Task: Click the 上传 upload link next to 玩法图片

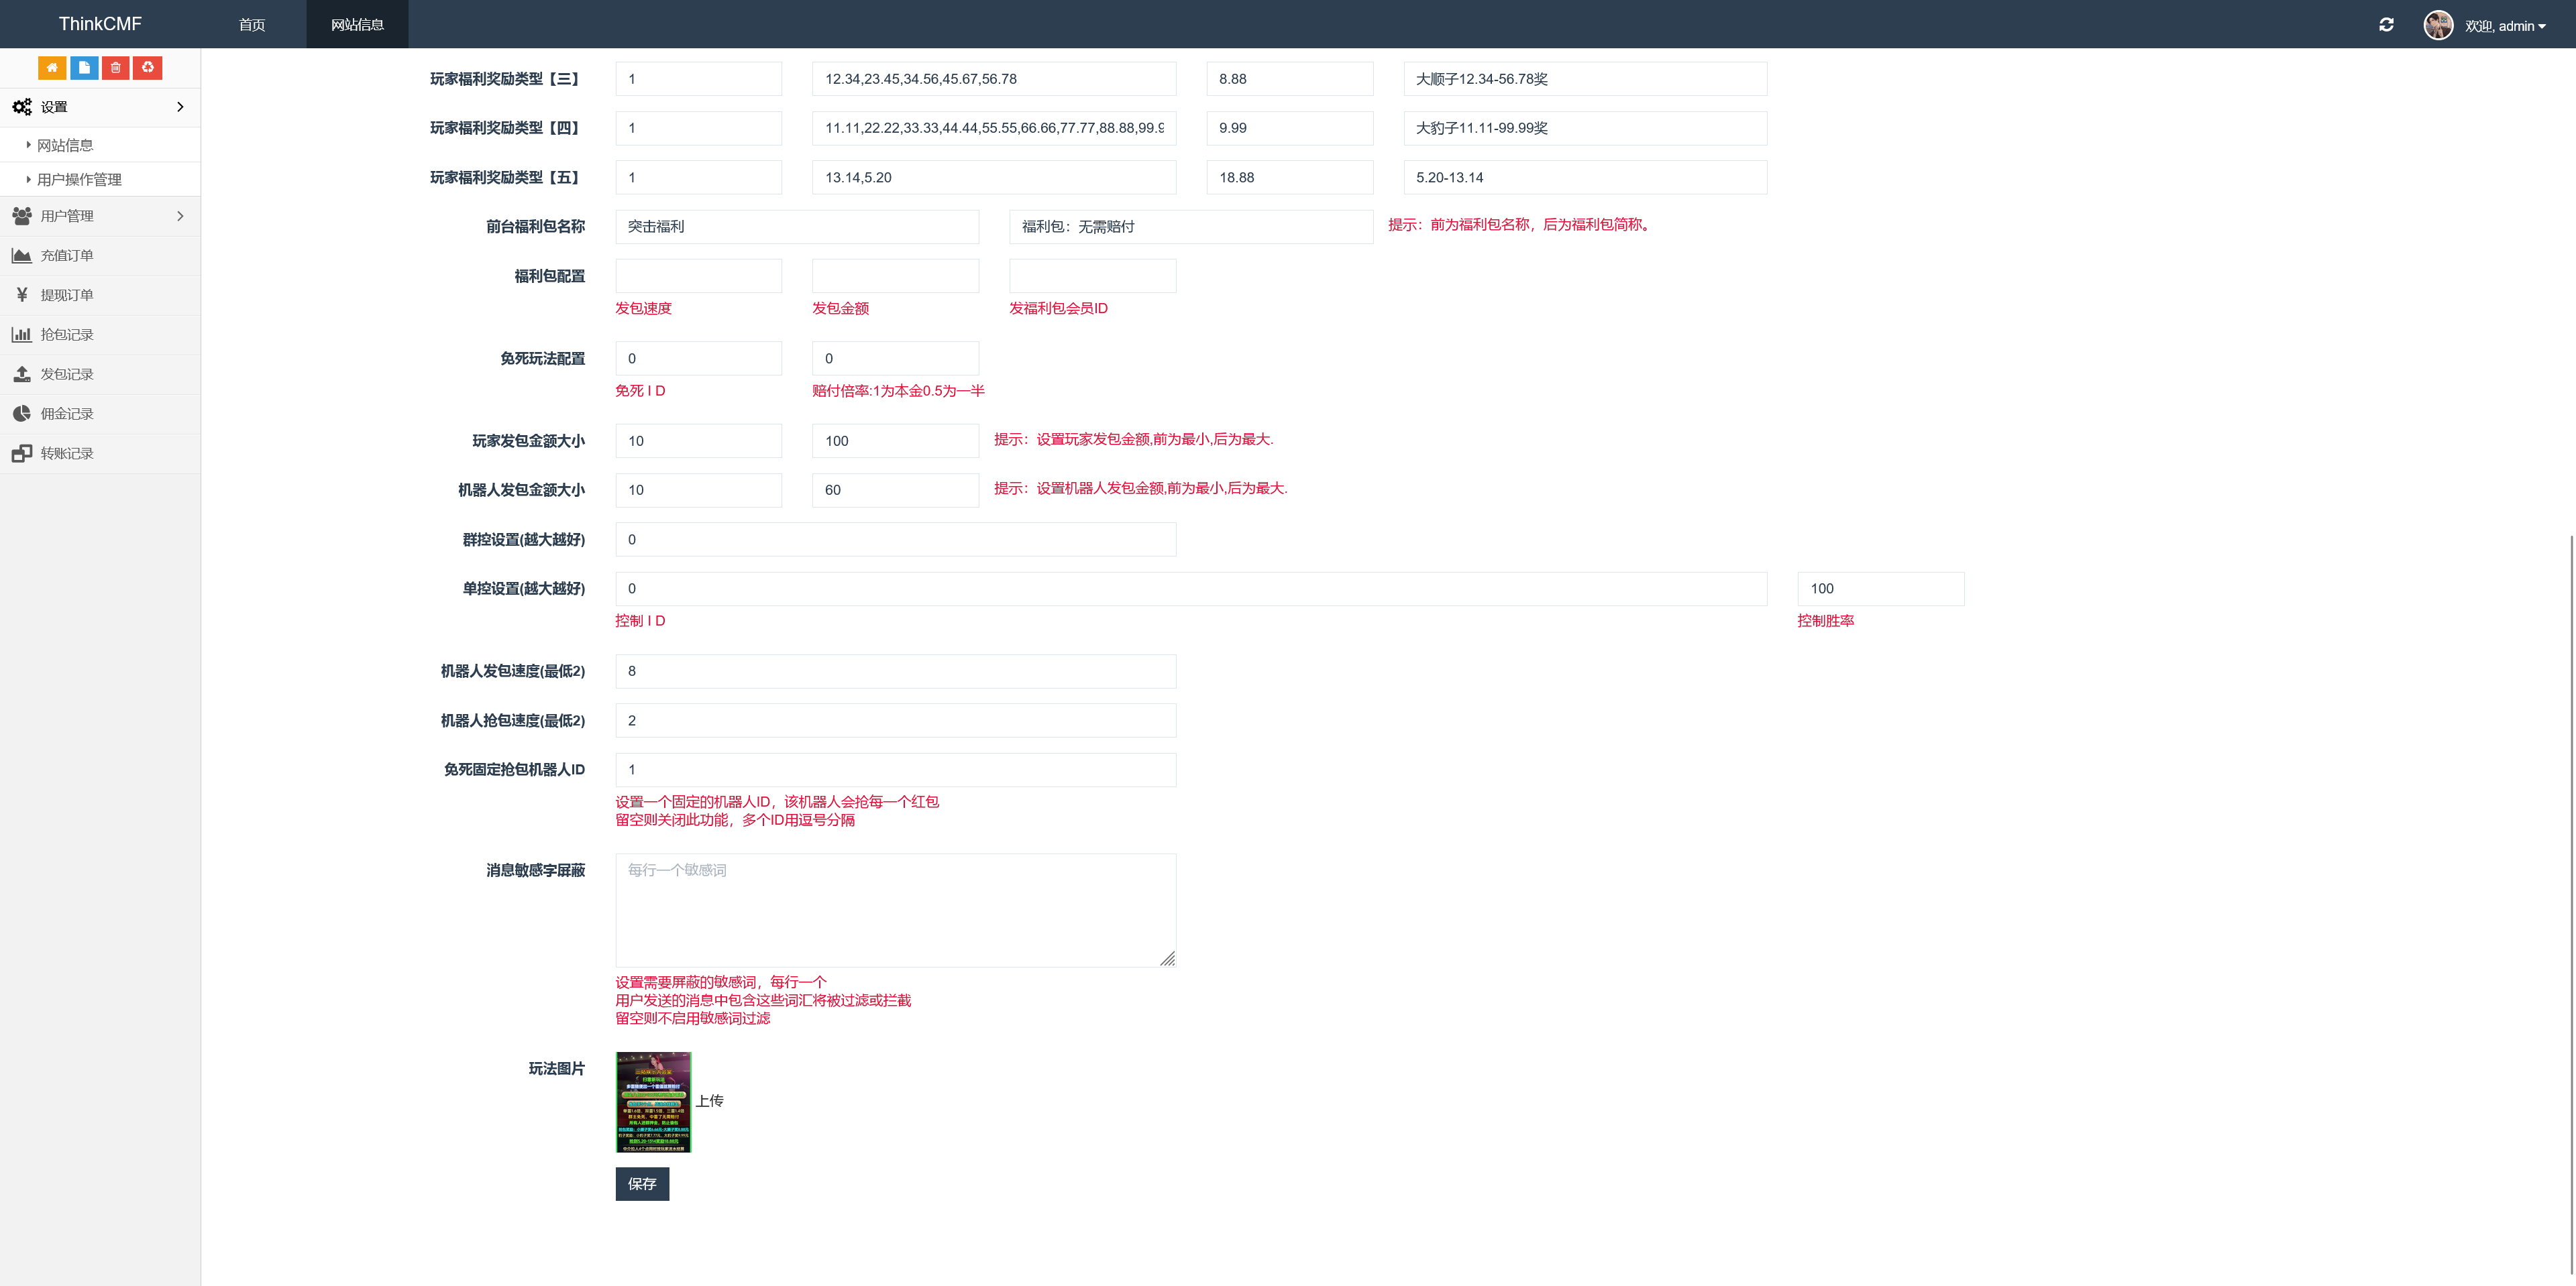Action: click(x=709, y=1100)
